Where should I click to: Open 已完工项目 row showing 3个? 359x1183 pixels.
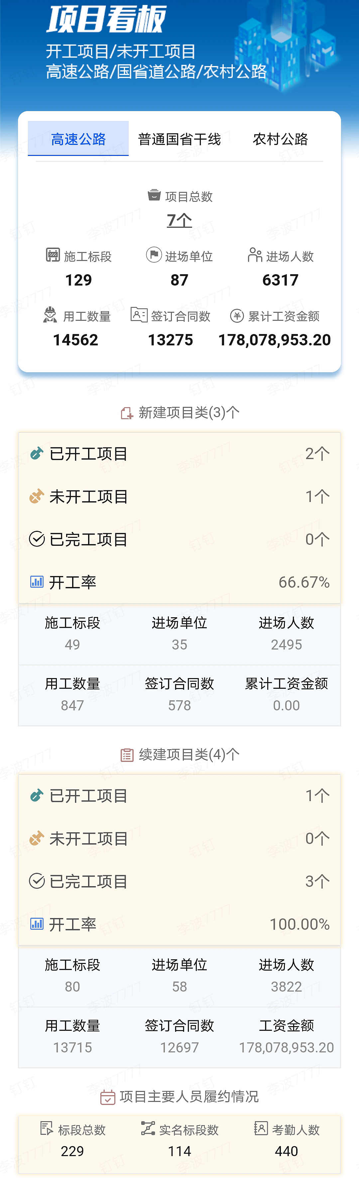[179, 881]
